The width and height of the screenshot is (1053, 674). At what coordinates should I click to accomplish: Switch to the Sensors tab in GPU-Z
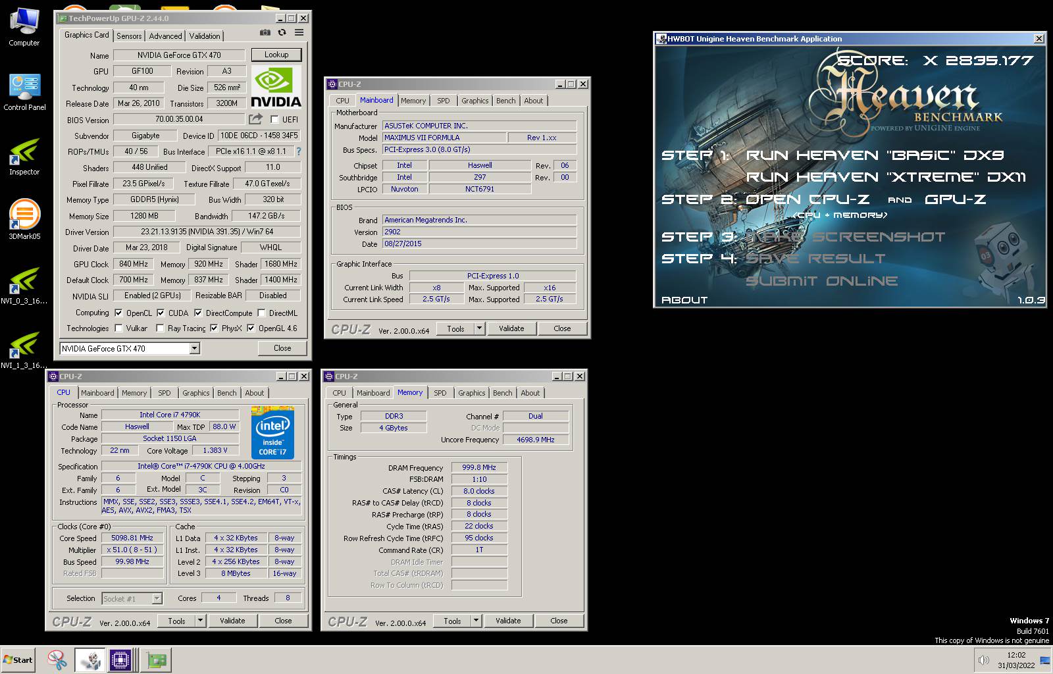[129, 36]
